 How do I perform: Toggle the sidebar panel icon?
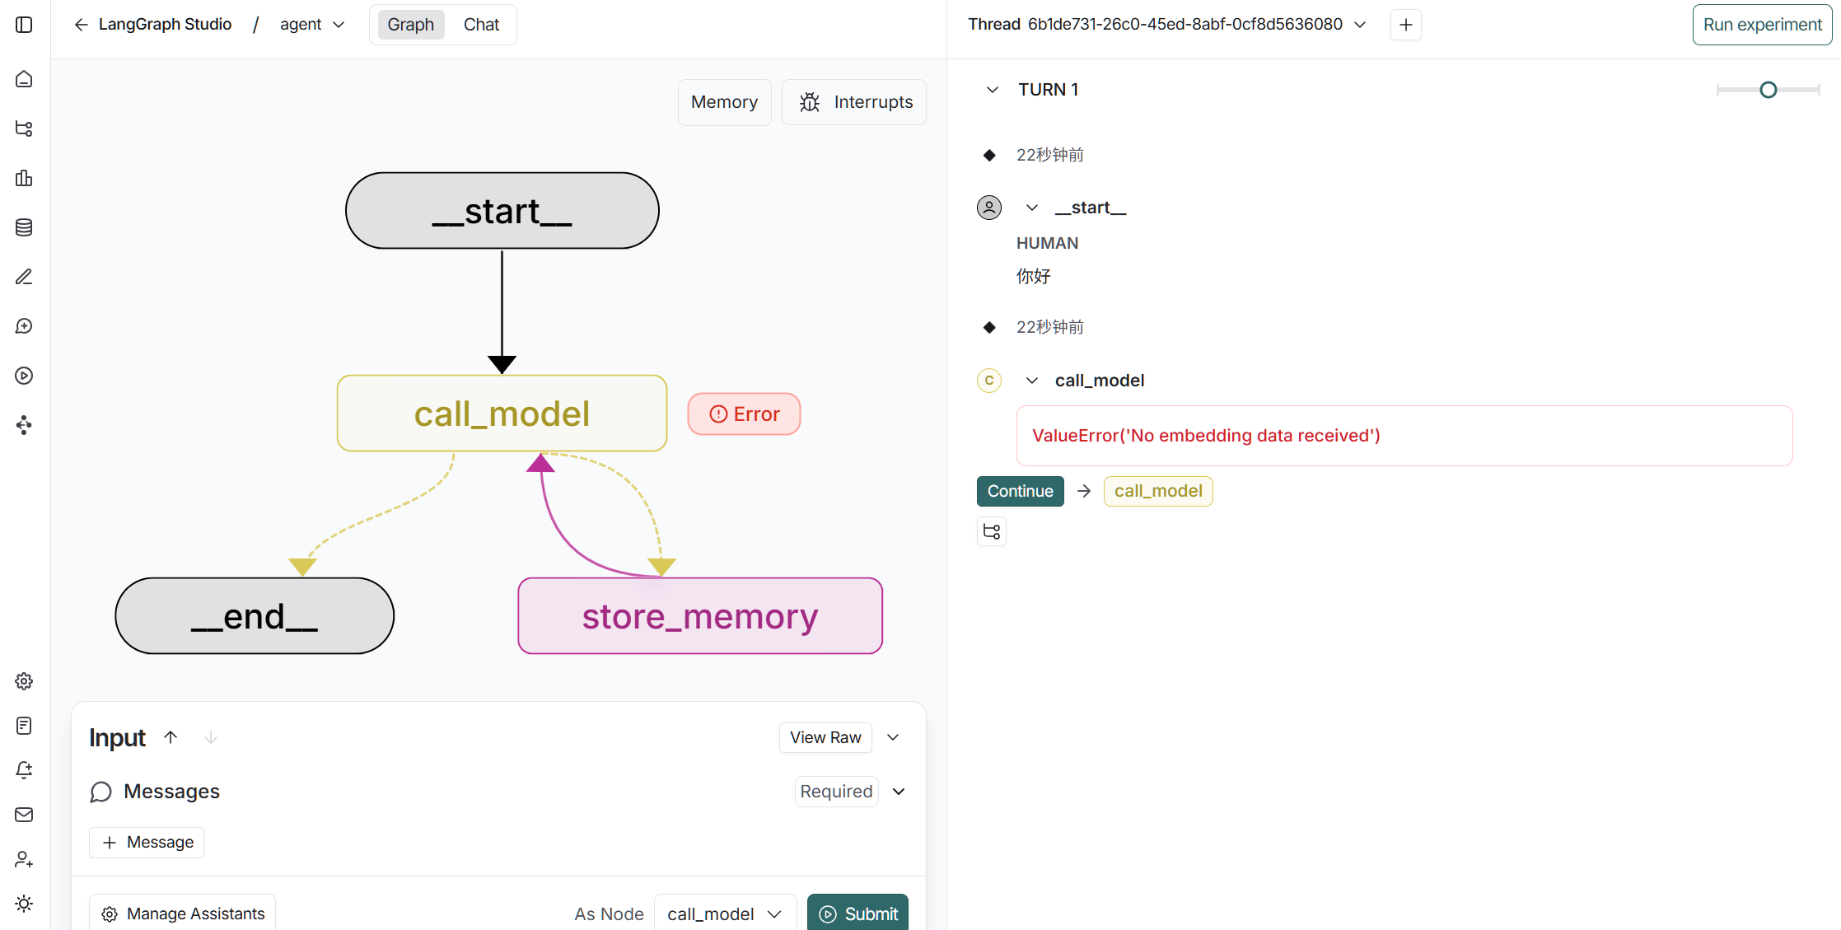click(x=24, y=25)
